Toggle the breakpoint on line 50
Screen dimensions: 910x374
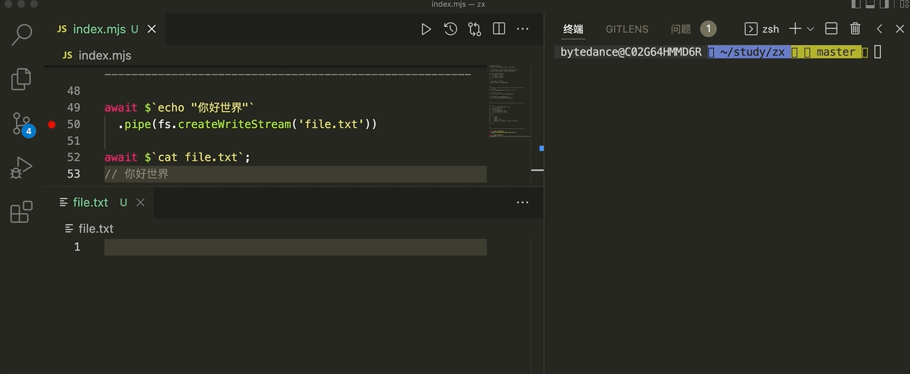click(x=52, y=124)
